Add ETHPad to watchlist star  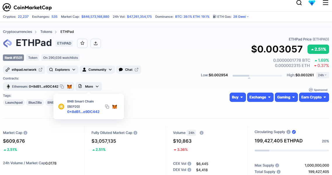click(x=82, y=43)
